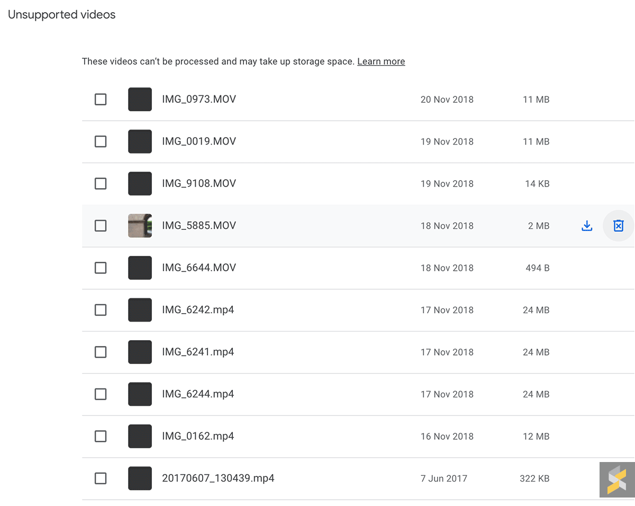Select checkbox next to IMG_6242.mp4

pyautogui.click(x=101, y=310)
